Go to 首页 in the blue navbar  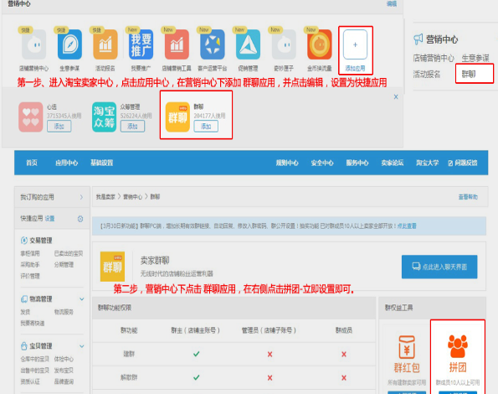tap(32, 163)
